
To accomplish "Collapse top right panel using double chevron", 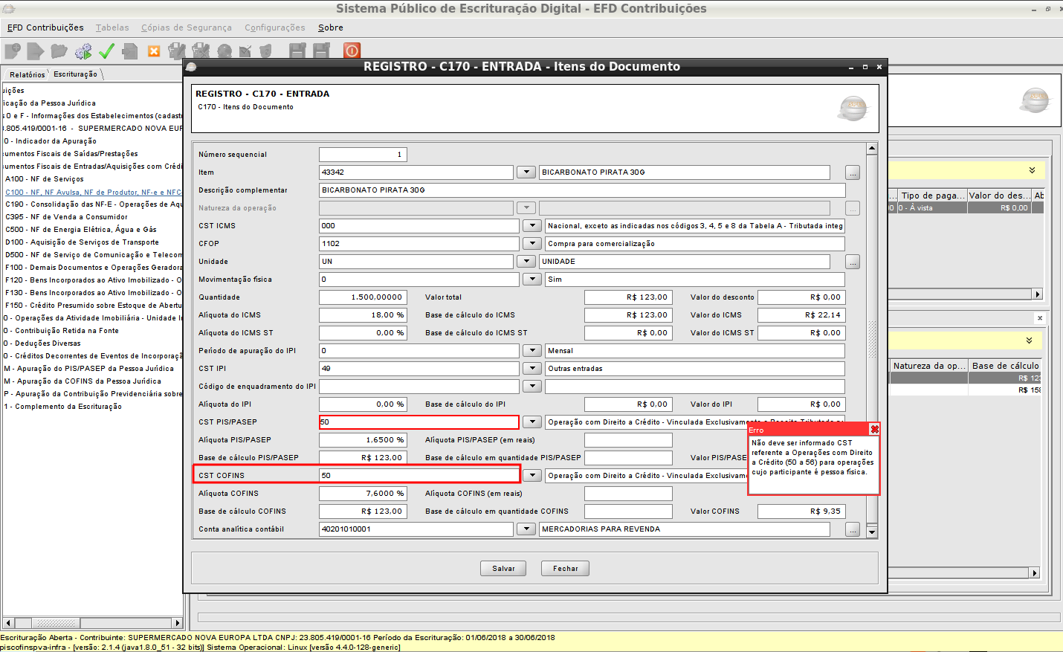I will point(1032,170).
